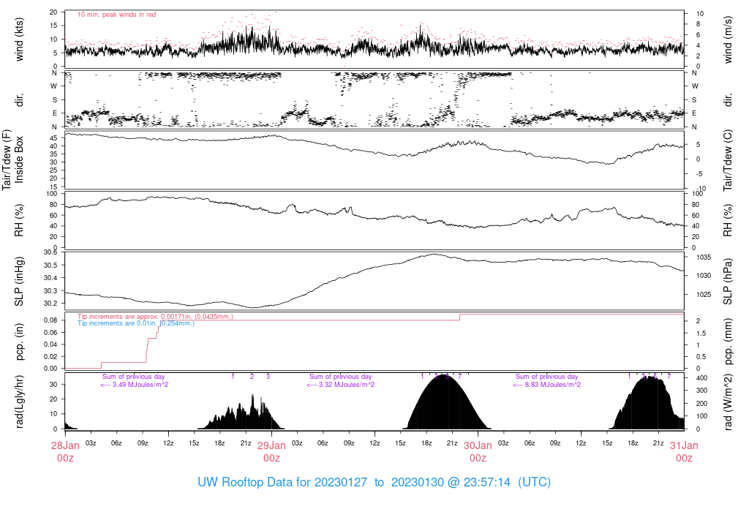Viewport: 749px width, 512px height.
Task: Click the '400' tick on the W/m^2 axis
Action: (x=701, y=378)
